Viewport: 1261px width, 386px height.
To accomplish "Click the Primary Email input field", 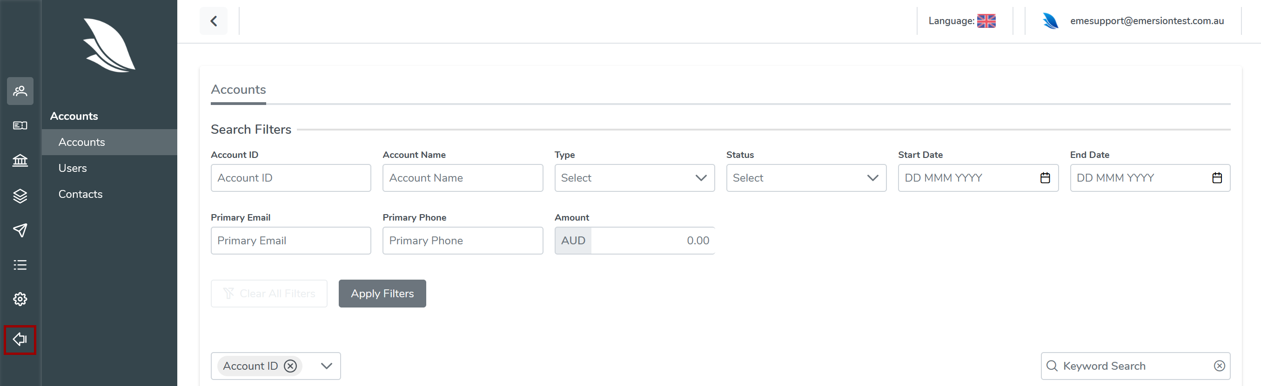I will [x=291, y=241].
